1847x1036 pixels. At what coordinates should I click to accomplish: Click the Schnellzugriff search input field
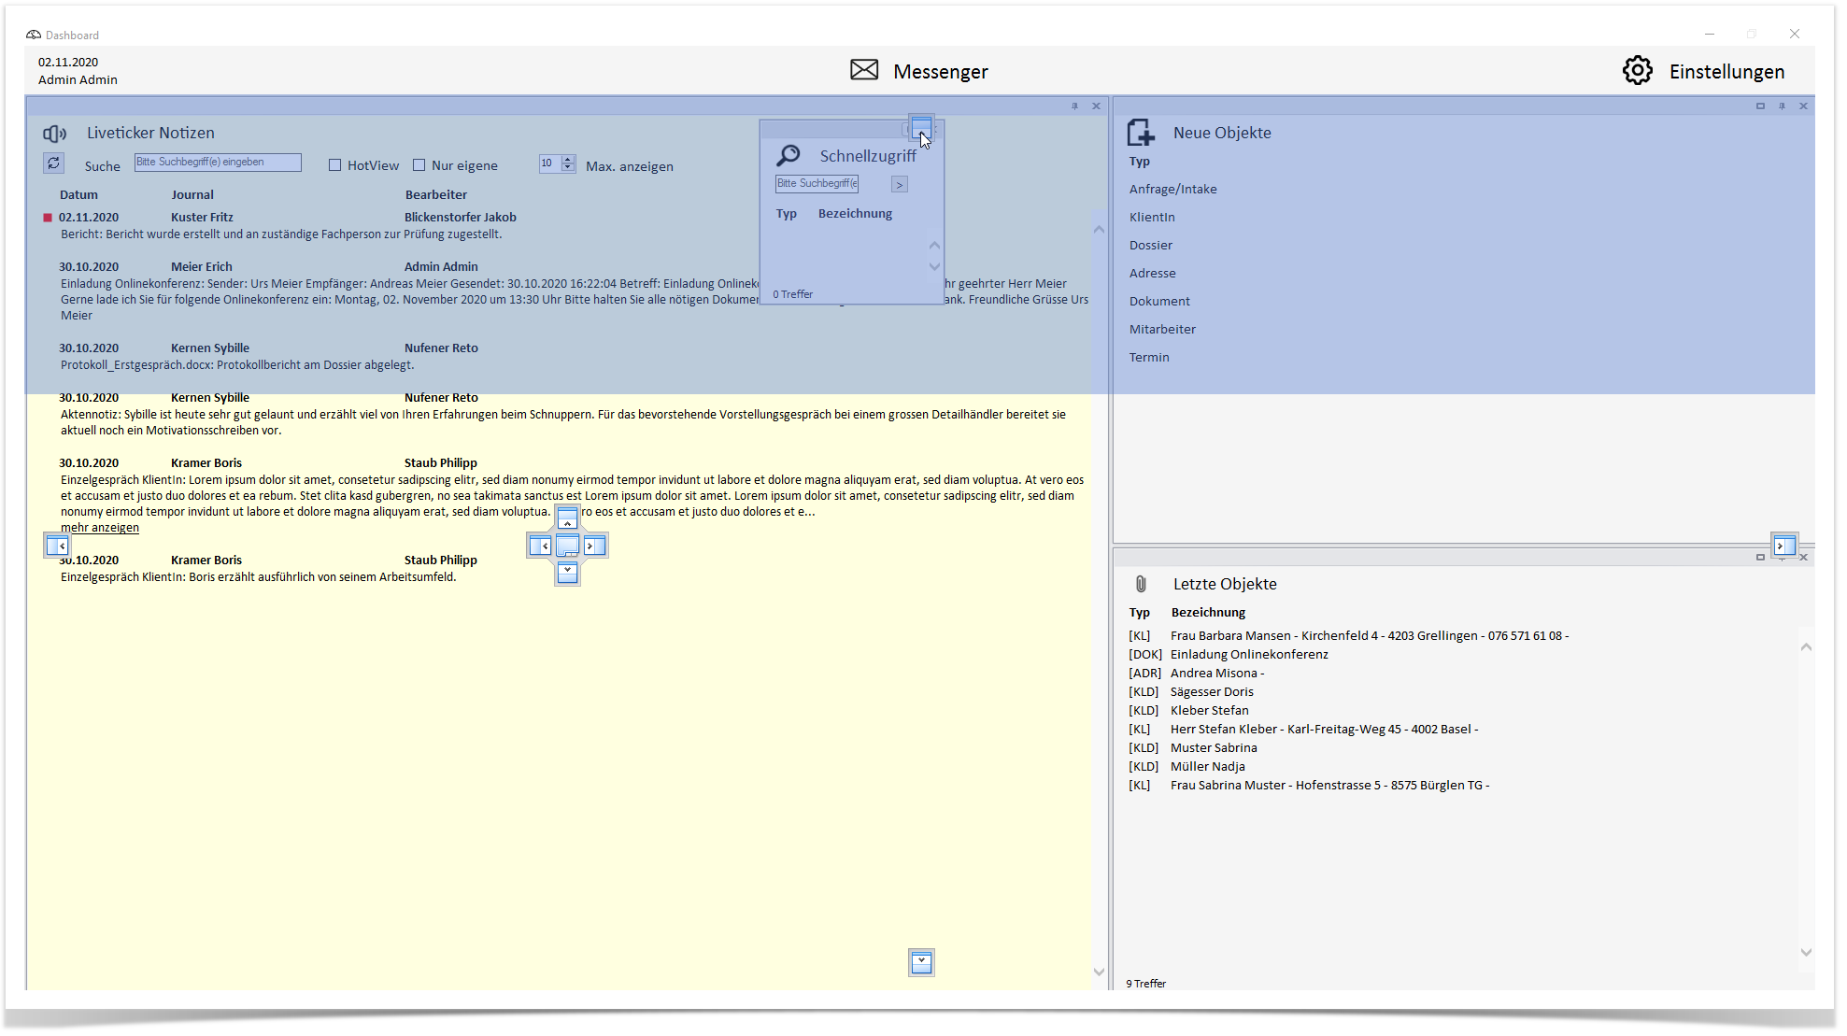tap(817, 184)
